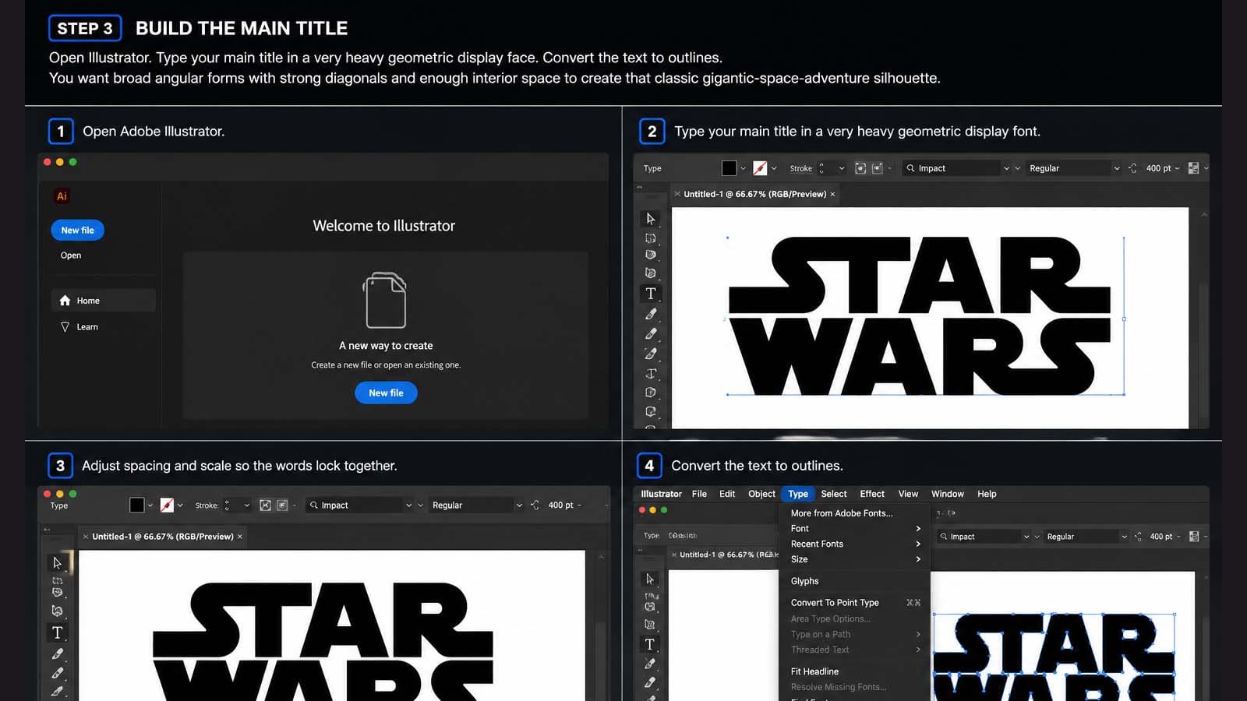Image resolution: width=1247 pixels, height=701 pixels.
Task: Select the Selection arrow tool in panel 2
Action: (x=651, y=219)
